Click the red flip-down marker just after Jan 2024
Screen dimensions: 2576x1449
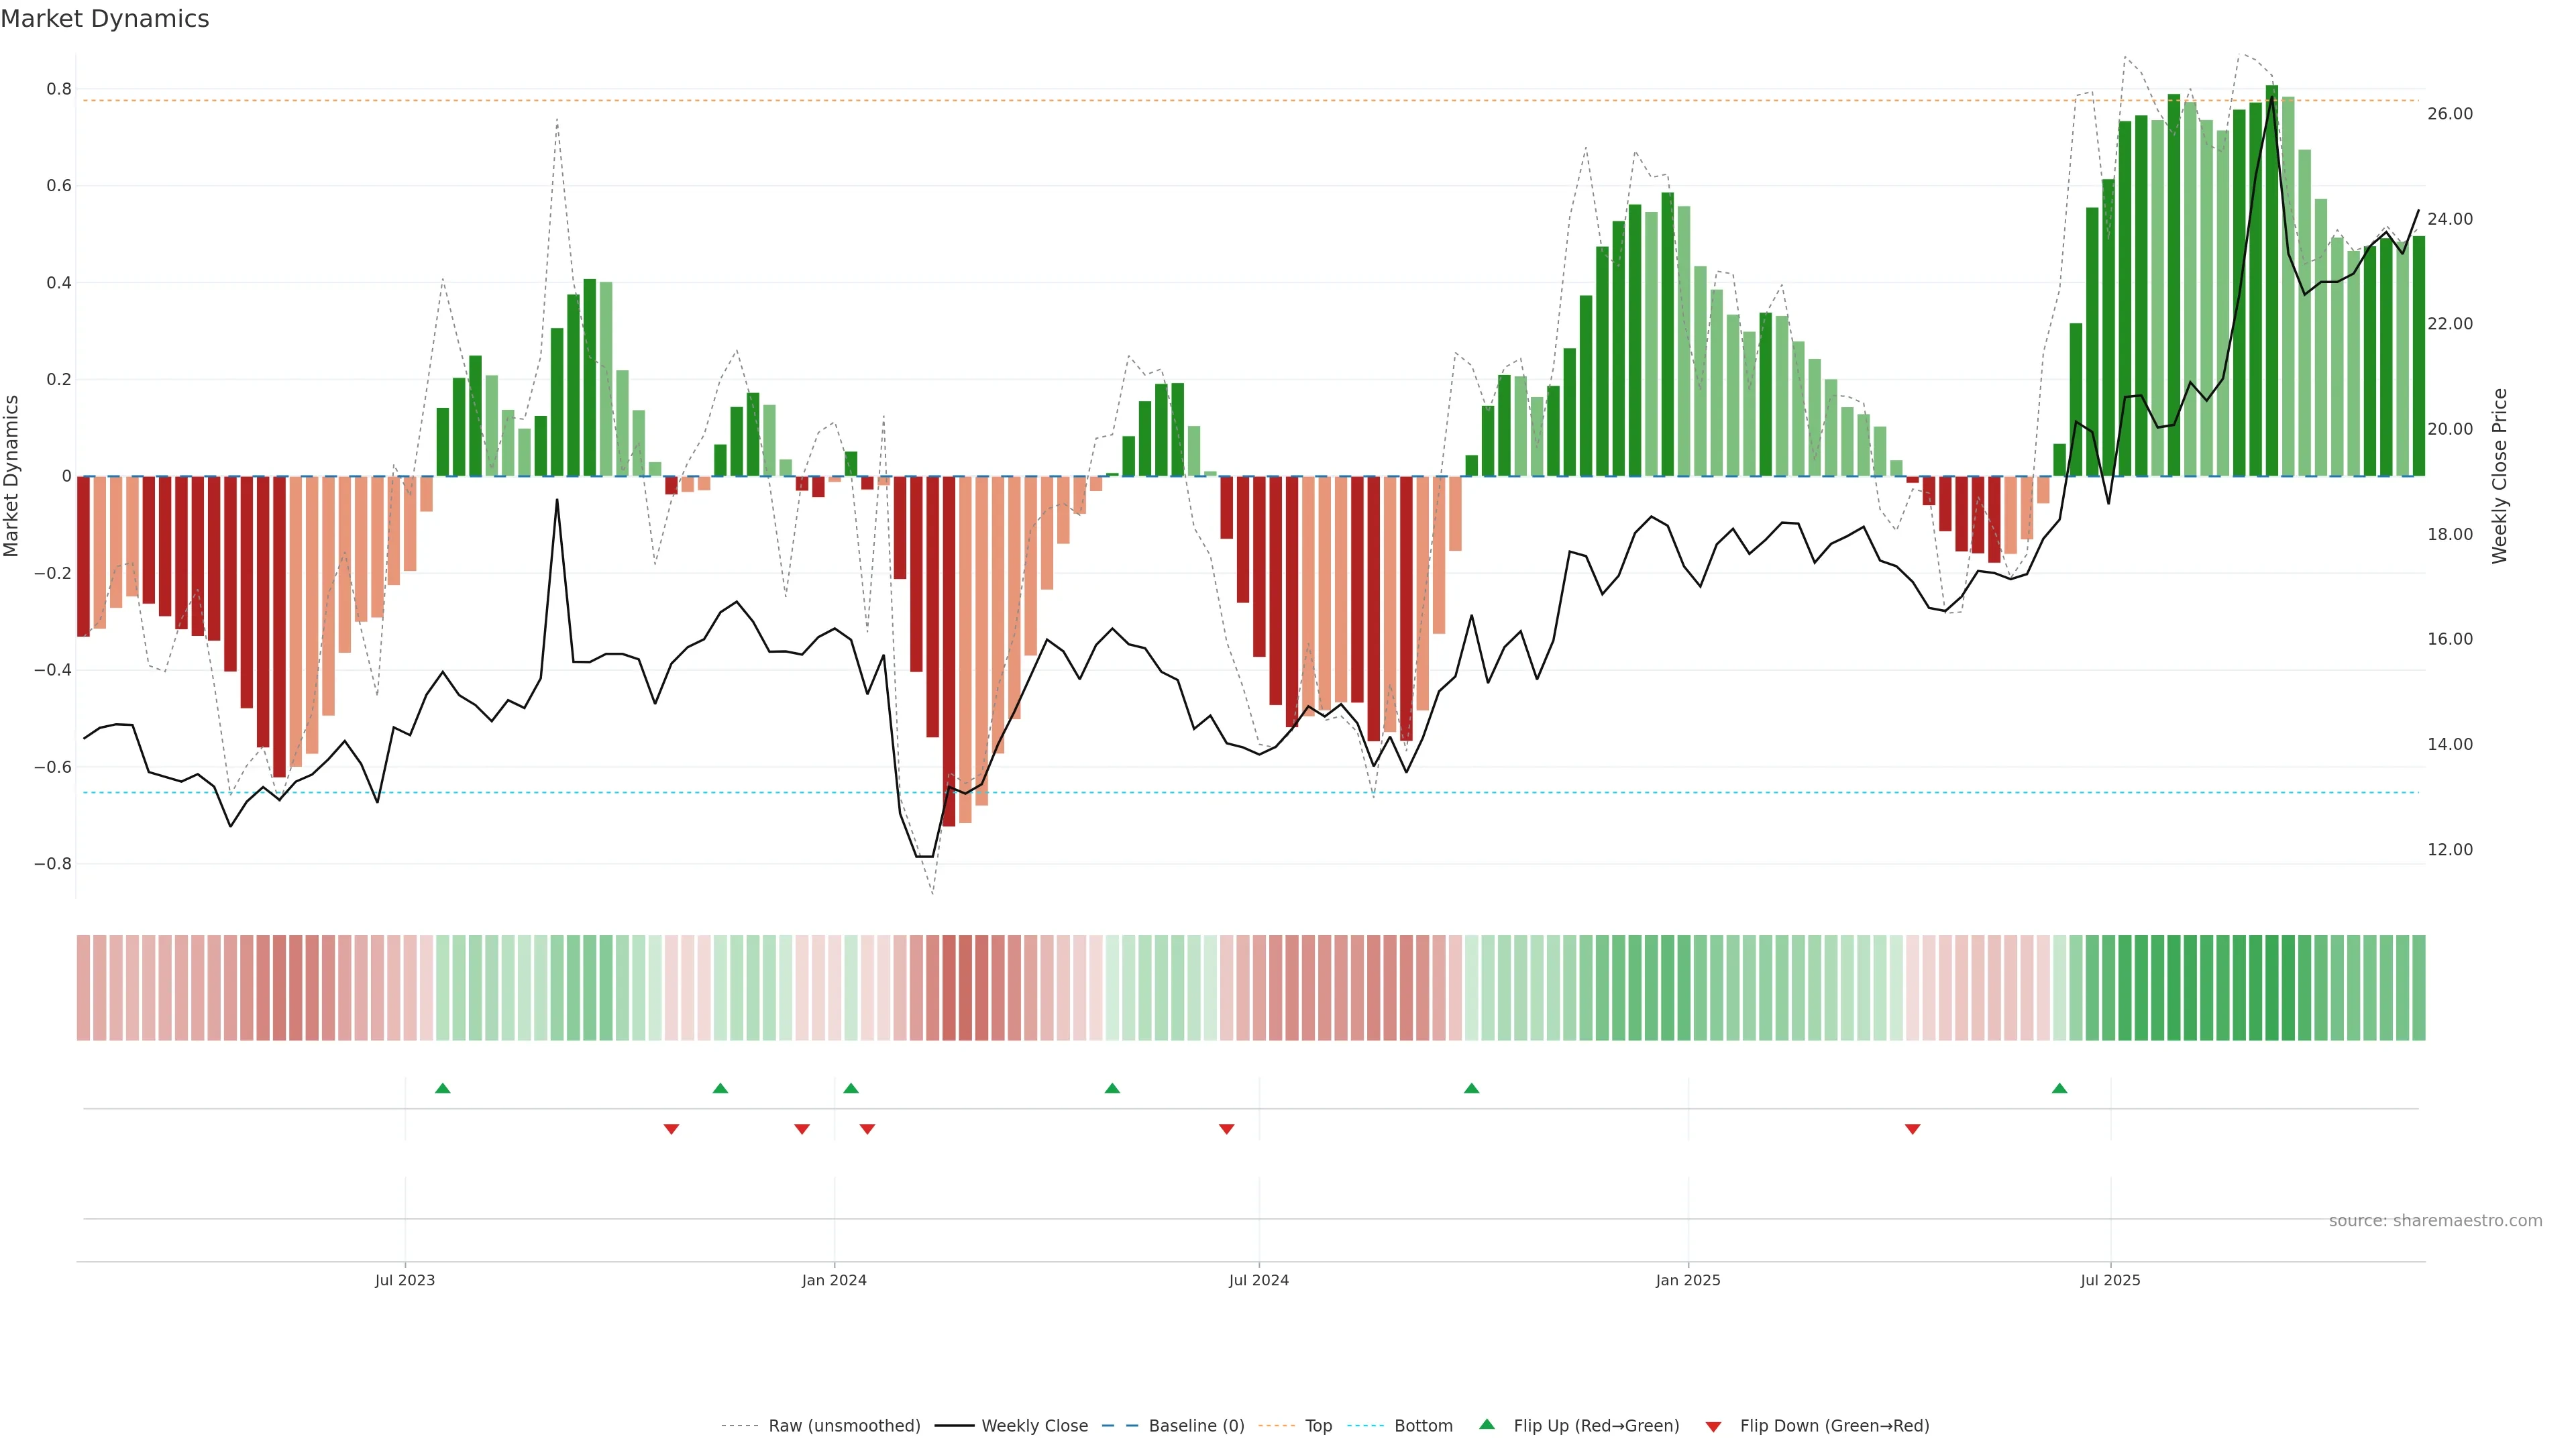(x=867, y=1129)
